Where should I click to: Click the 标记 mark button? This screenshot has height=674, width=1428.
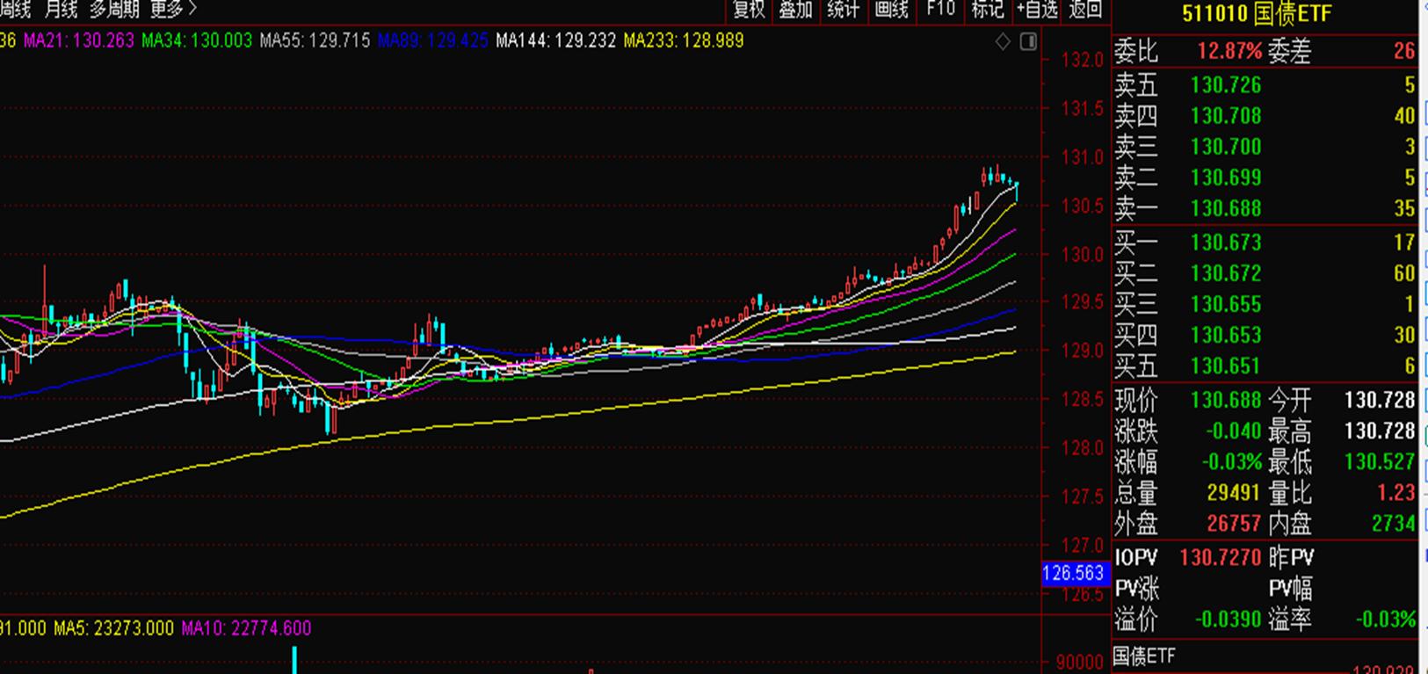coord(988,10)
